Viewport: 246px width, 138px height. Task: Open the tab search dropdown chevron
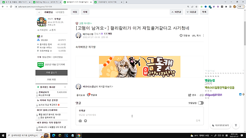click(x=225, y=2)
